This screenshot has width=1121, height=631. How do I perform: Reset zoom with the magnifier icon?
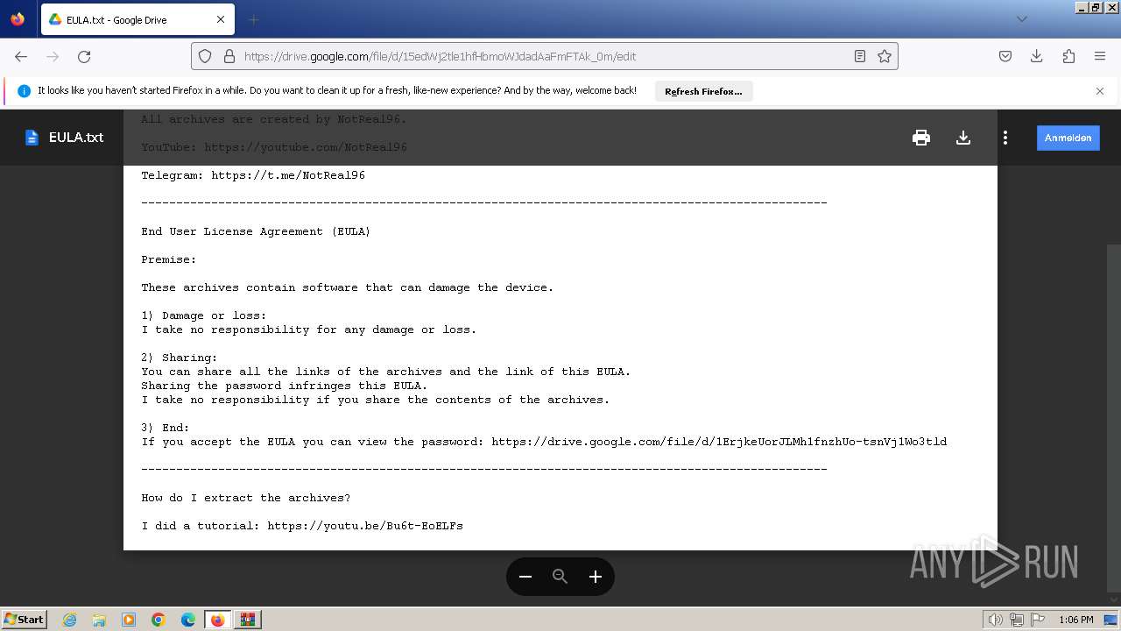point(560,577)
